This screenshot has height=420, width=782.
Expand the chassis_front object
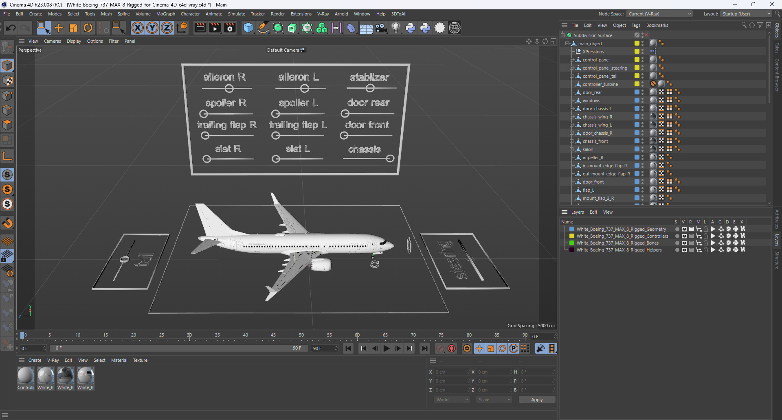click(572, 141)
